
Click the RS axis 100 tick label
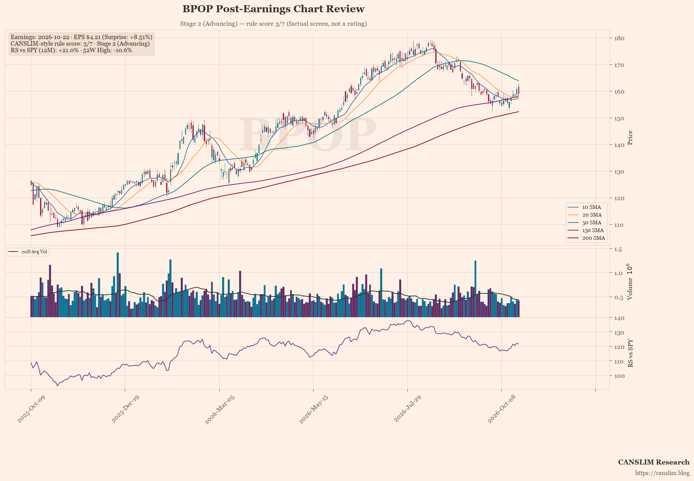click(x=619, y=376)
